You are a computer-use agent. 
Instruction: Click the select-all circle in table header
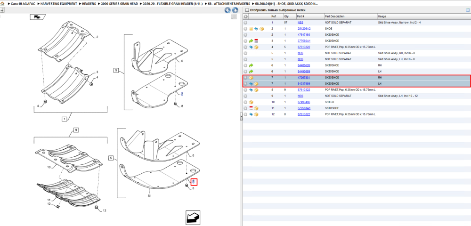coord(246,16)
